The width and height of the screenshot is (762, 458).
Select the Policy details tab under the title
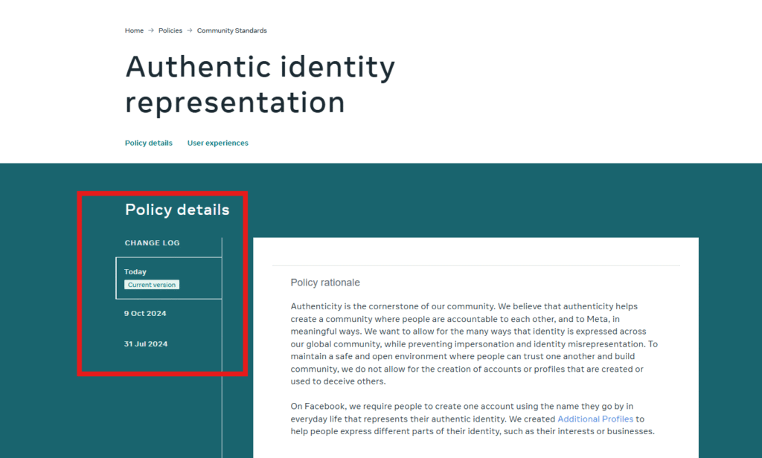148,143
